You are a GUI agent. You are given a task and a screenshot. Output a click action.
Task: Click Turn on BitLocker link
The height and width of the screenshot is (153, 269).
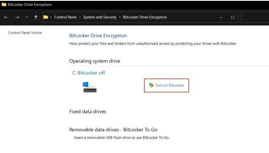coord(169,85)
